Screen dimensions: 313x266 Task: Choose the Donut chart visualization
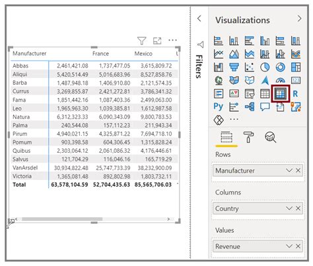[x=280, y=67]
